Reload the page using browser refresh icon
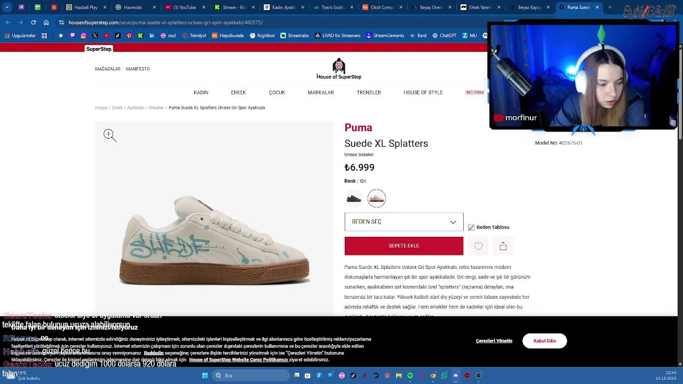 33,22
